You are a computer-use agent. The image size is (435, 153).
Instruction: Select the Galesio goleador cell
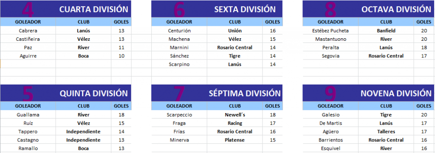330,115
